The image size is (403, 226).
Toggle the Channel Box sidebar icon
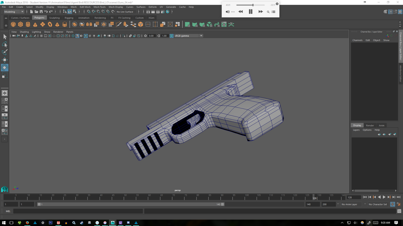click(x=400, y=12)
